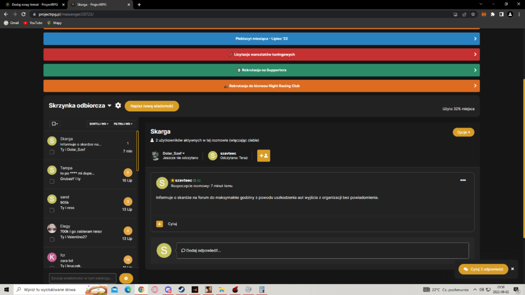
Task: Click the plus multi-quote icon beside Cytuj
Action: (160, 224)
